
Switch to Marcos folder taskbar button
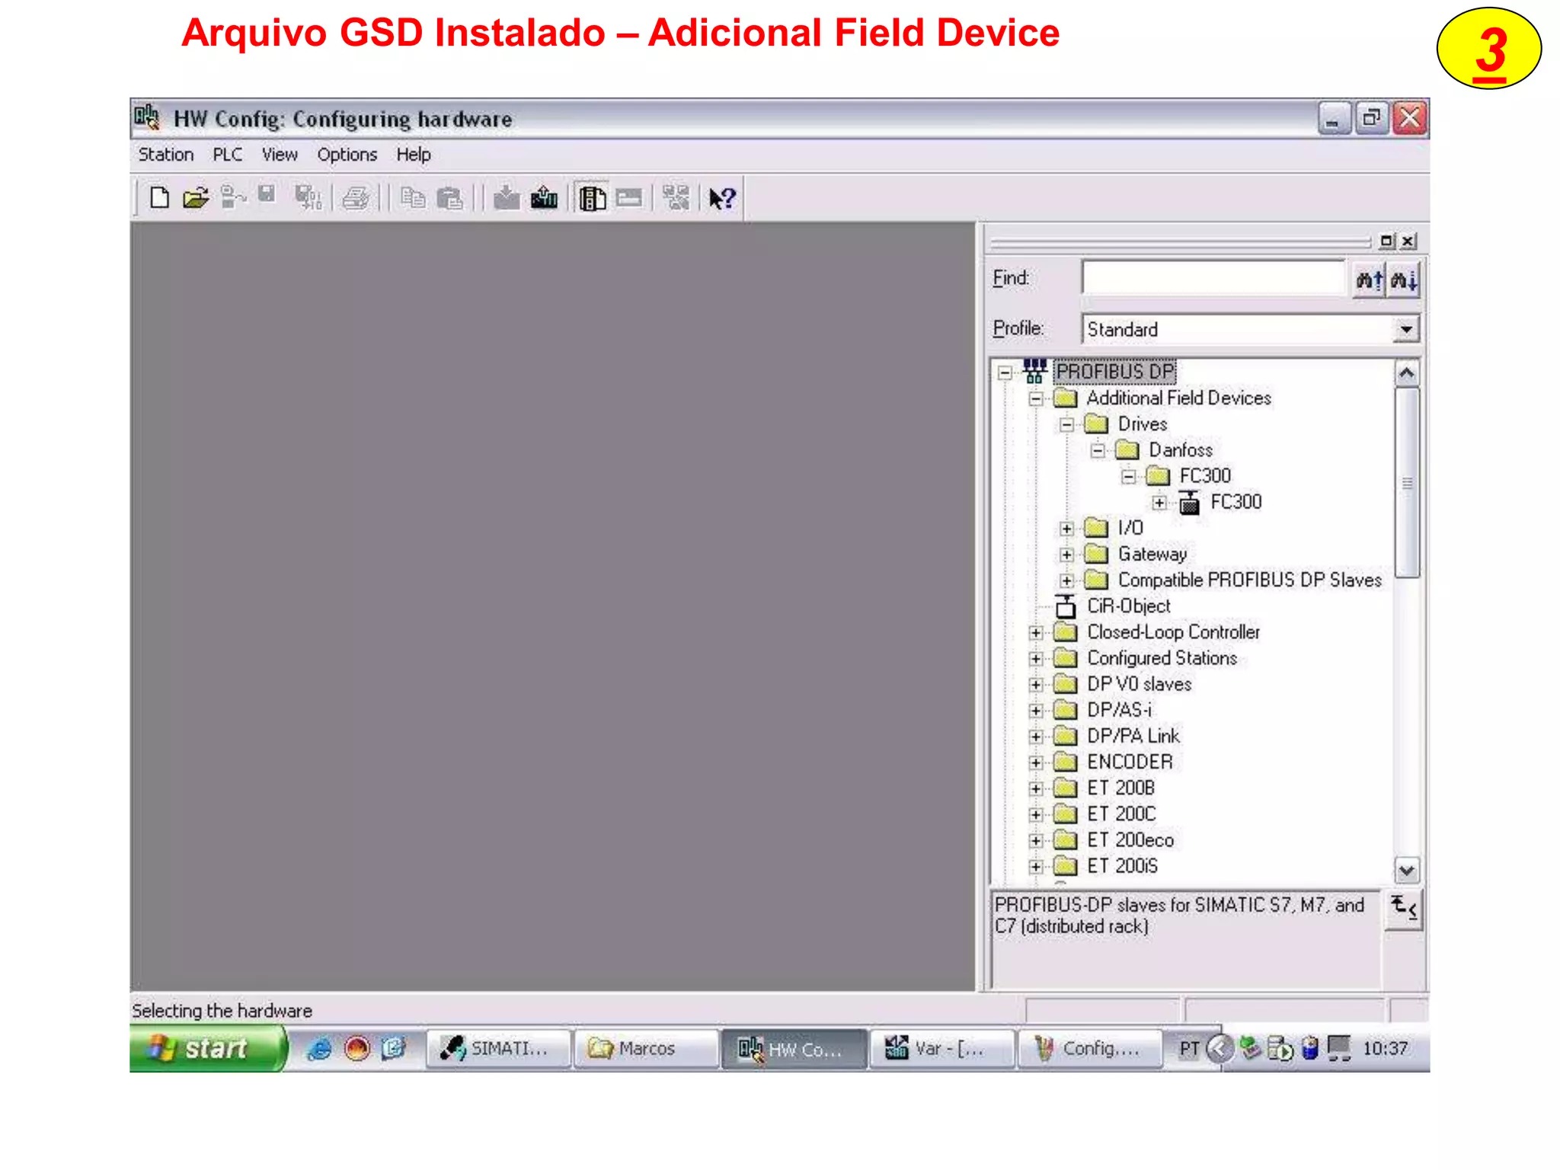point(645,1049)
